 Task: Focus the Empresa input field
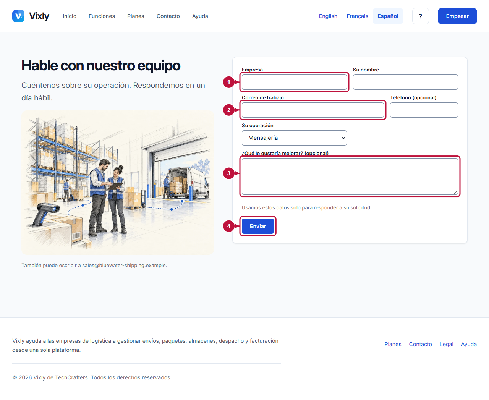click(x=294, y=82)
